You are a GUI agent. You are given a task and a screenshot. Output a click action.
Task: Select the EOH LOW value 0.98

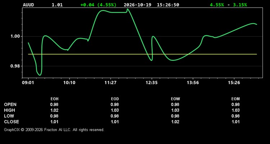click(x=54, y=116)
